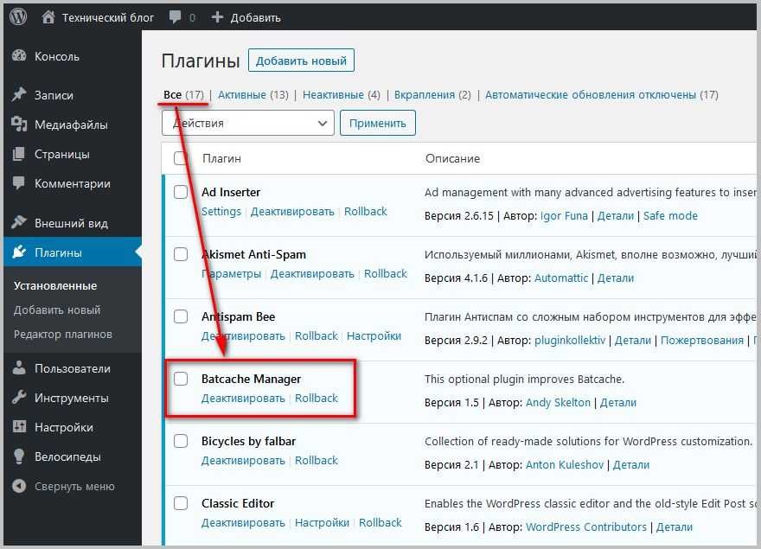This screenshot has width=761, height=549.
Task: Click the Добавить новый button near heading
Action: 301,61
